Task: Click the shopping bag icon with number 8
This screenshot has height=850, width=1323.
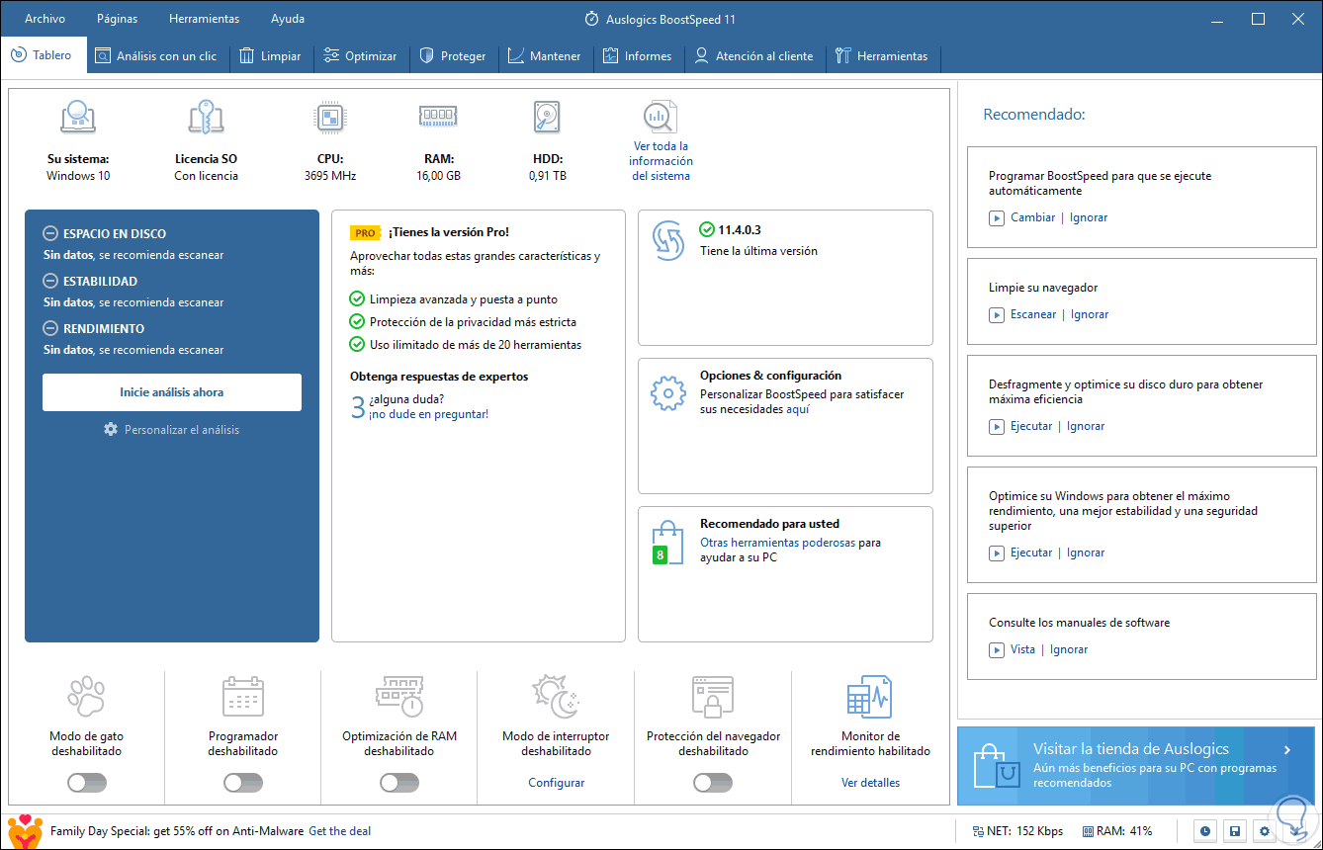Action: point(667,543)
